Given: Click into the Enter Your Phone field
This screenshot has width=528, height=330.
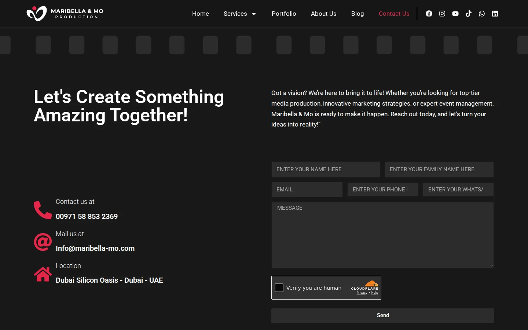Looking at the screenshot, I should [383, 190].
